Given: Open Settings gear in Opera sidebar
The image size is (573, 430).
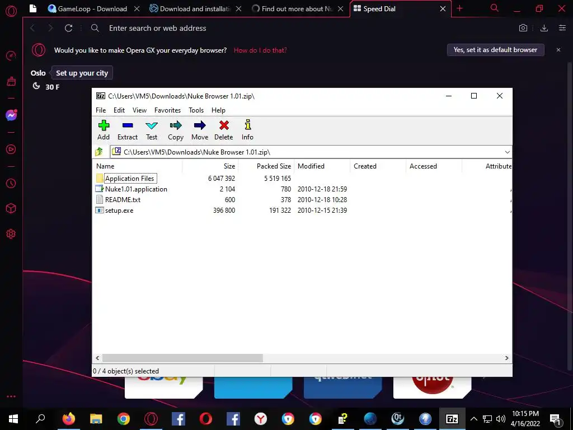Looking at the screenshot, I should pos(11,233).
